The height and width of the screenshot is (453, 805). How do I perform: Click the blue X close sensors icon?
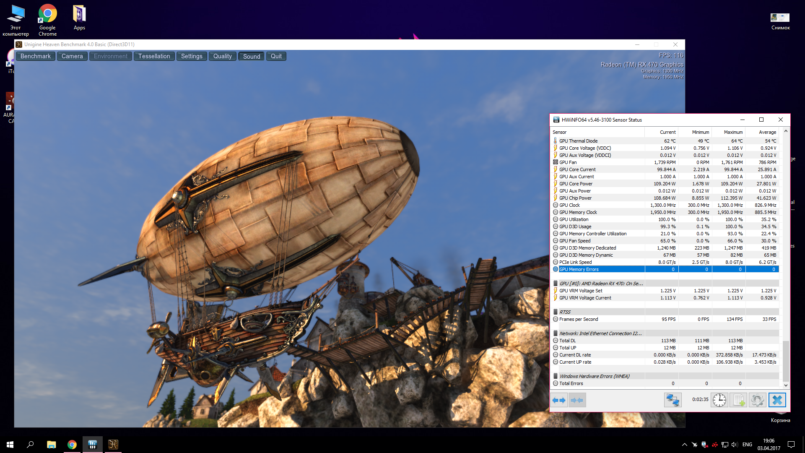pos(777,400)
